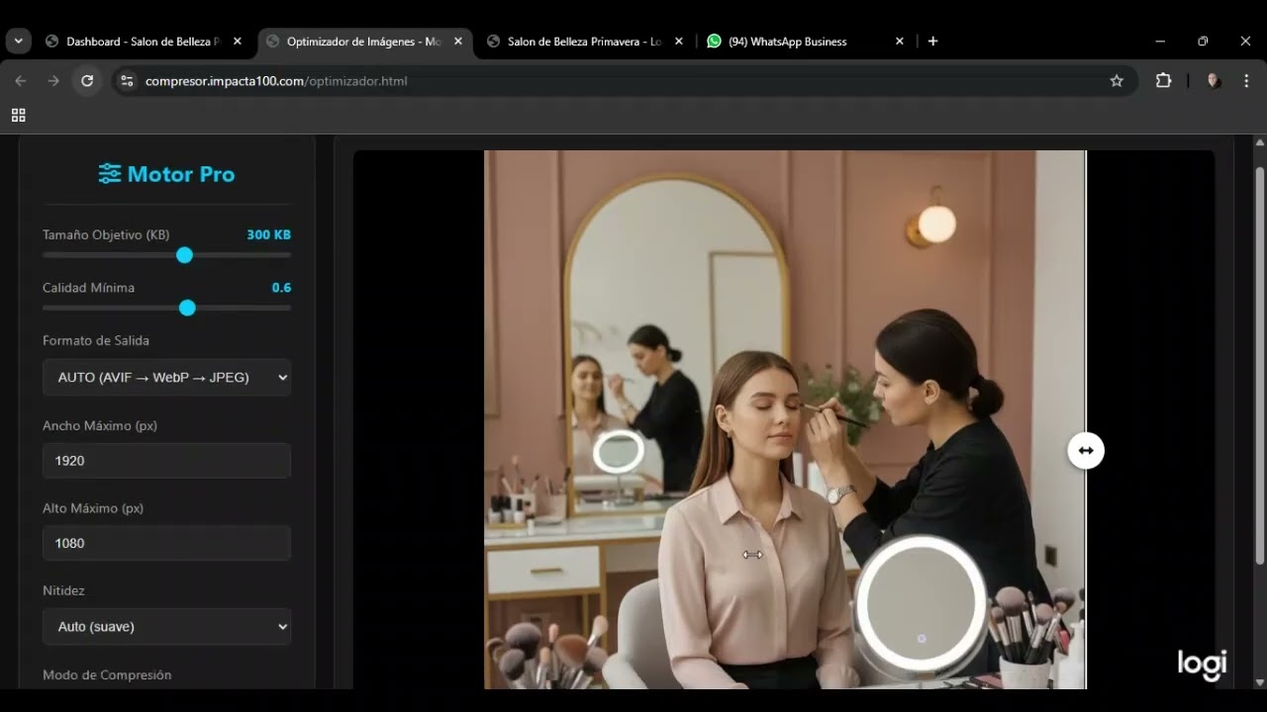
Task: Switch to the Salon de Belleza Primavera tab
Action: click(x=584, y=42)
